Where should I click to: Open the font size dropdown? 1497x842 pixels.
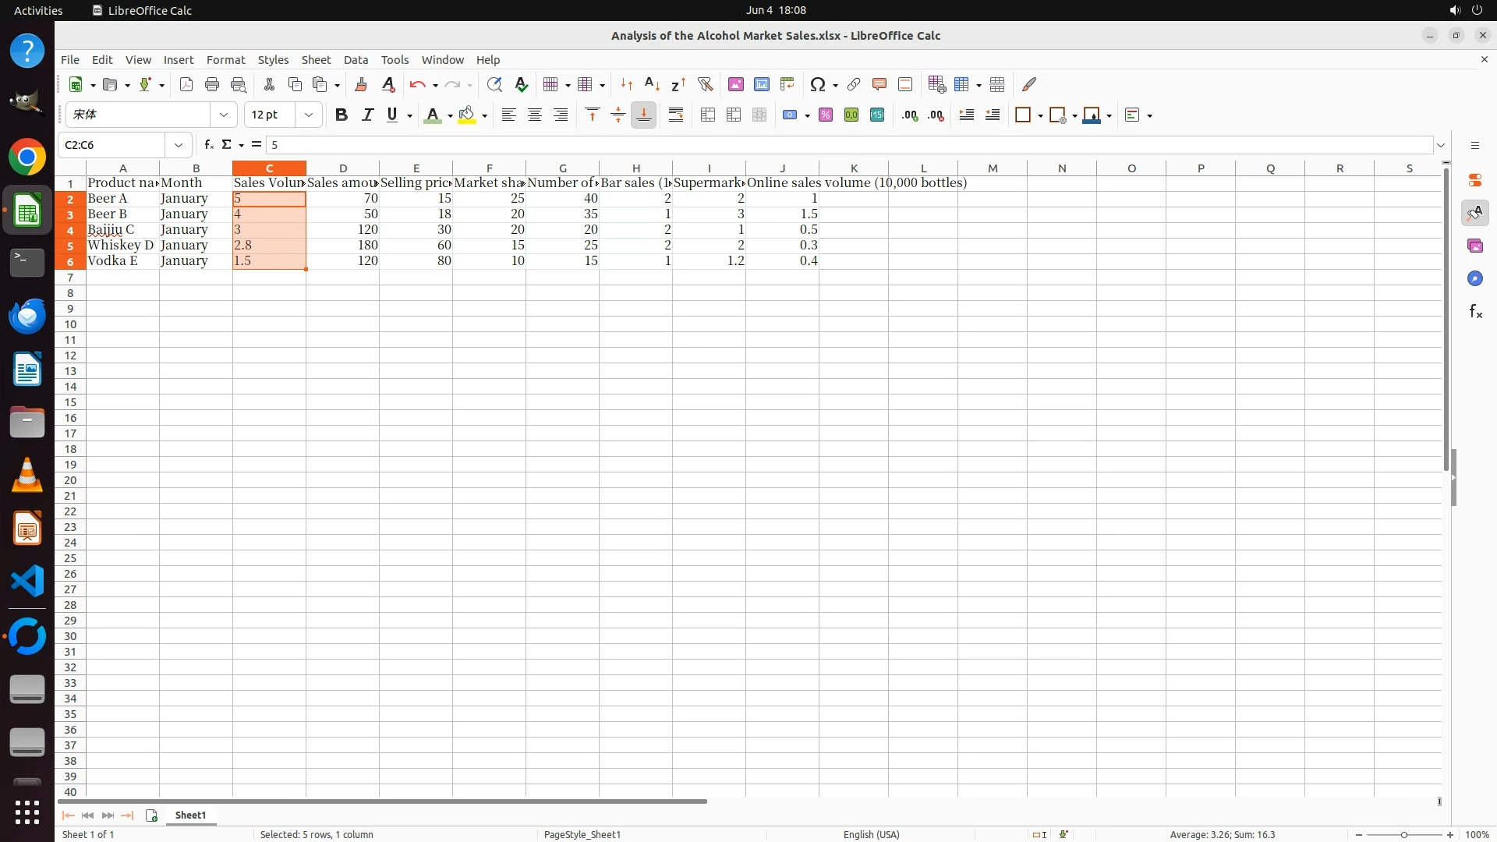click(x=309, y=115)
